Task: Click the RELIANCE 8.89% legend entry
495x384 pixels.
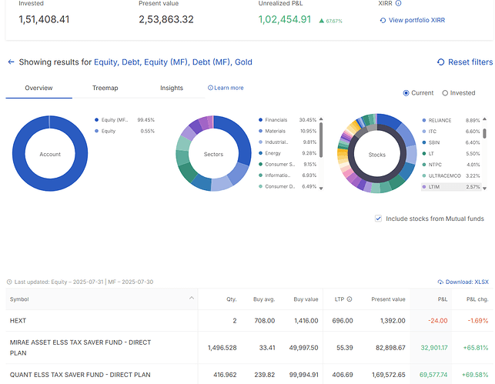Action: (x=451, y=121)
